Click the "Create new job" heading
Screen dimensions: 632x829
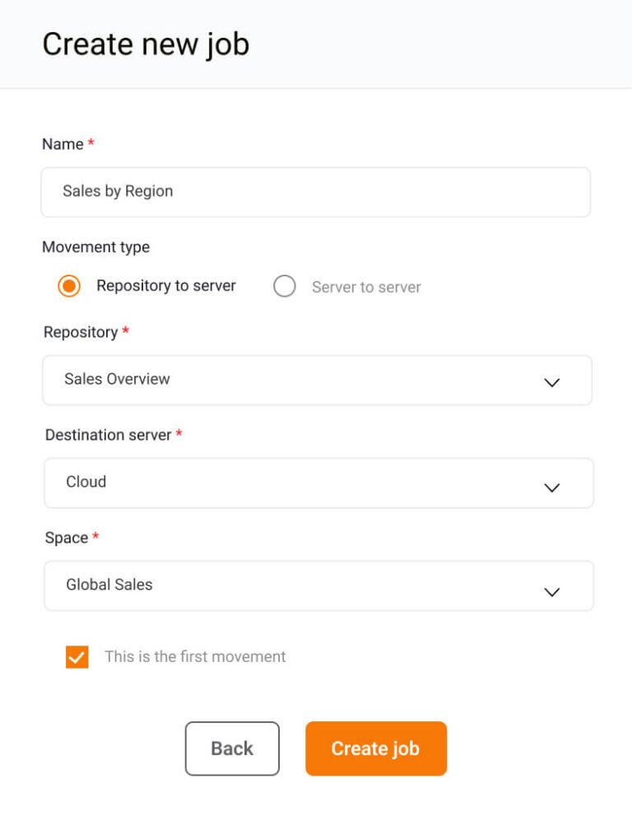146,44
